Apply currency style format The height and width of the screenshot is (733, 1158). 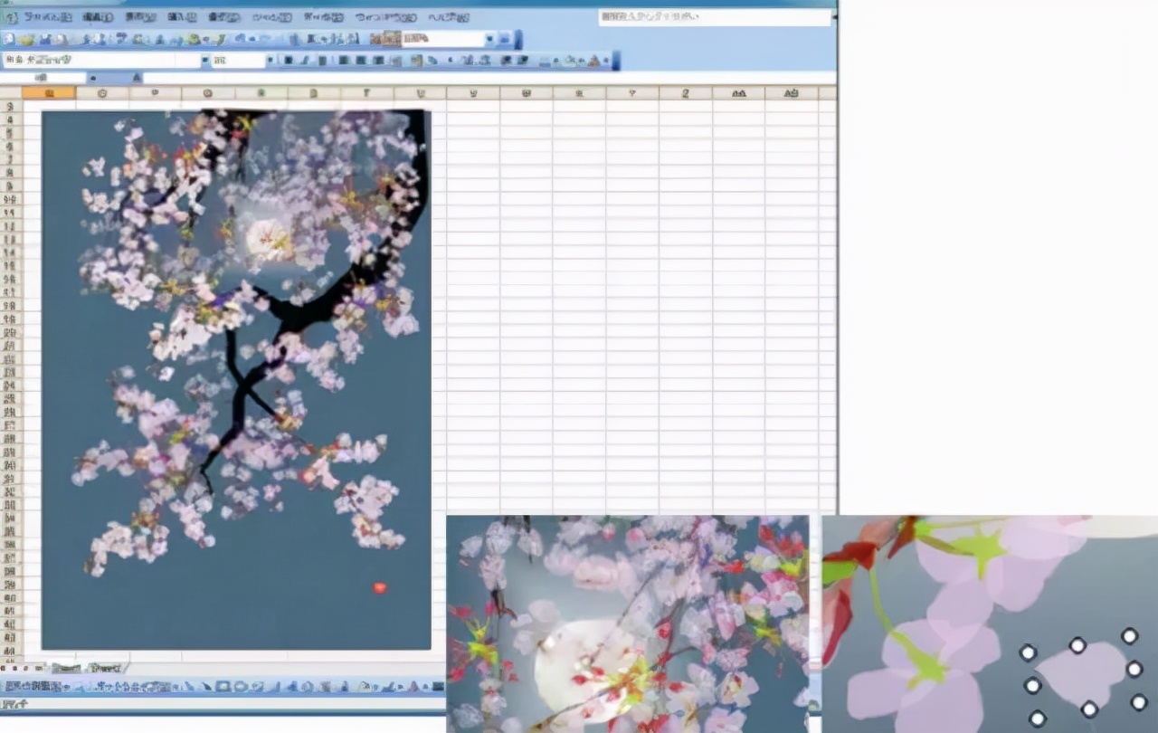point(417,61)
